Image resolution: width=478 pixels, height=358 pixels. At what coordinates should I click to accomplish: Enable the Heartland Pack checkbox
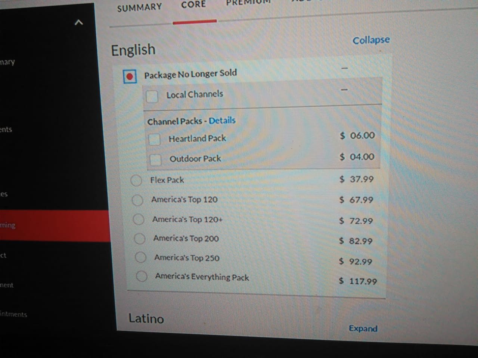pos(154,140)
